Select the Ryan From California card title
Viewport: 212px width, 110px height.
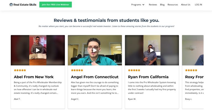pos(148,77)
